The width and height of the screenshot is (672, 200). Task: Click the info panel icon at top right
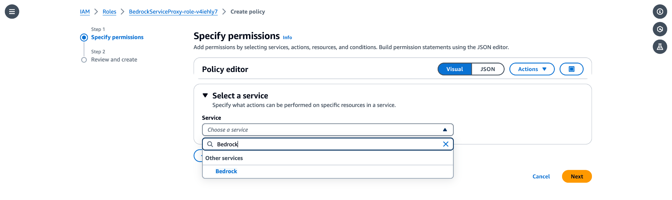tap(660, 12)
